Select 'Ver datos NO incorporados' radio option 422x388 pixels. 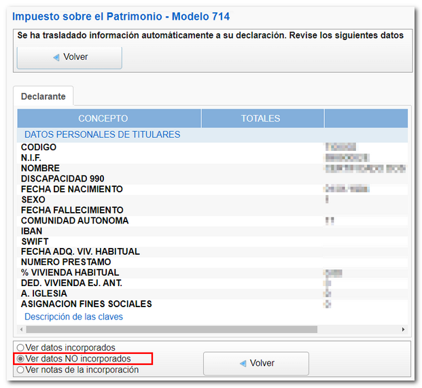[20, 359]
